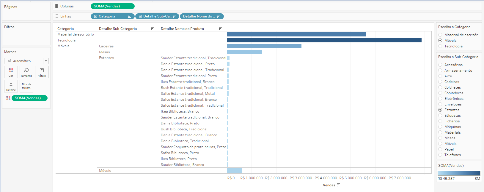Click the Móveis sub-category sales bar
Screen dimensions: 484x192
235,170
